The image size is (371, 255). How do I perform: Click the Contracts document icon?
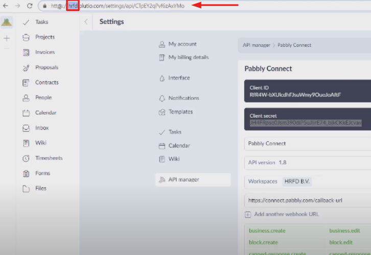pos(26,83)
